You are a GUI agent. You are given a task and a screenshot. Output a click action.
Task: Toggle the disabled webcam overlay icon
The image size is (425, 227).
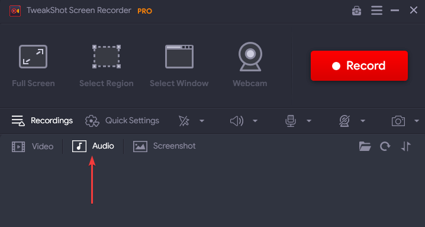(344, 121)
